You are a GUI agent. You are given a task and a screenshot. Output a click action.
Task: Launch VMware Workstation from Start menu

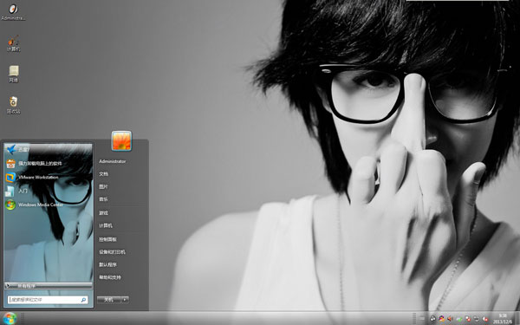click(x=49, y=178)
